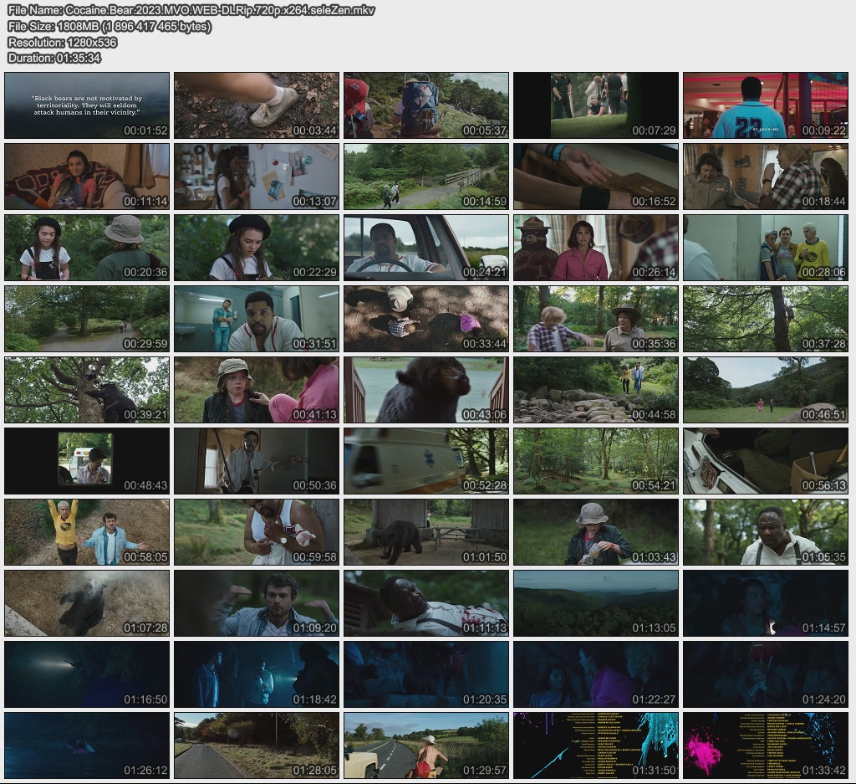The width and height of the screenshot is (856, 784).
Task: Click the thumbnail timestamped 00:01:52
Action: (x=87, y=105)
